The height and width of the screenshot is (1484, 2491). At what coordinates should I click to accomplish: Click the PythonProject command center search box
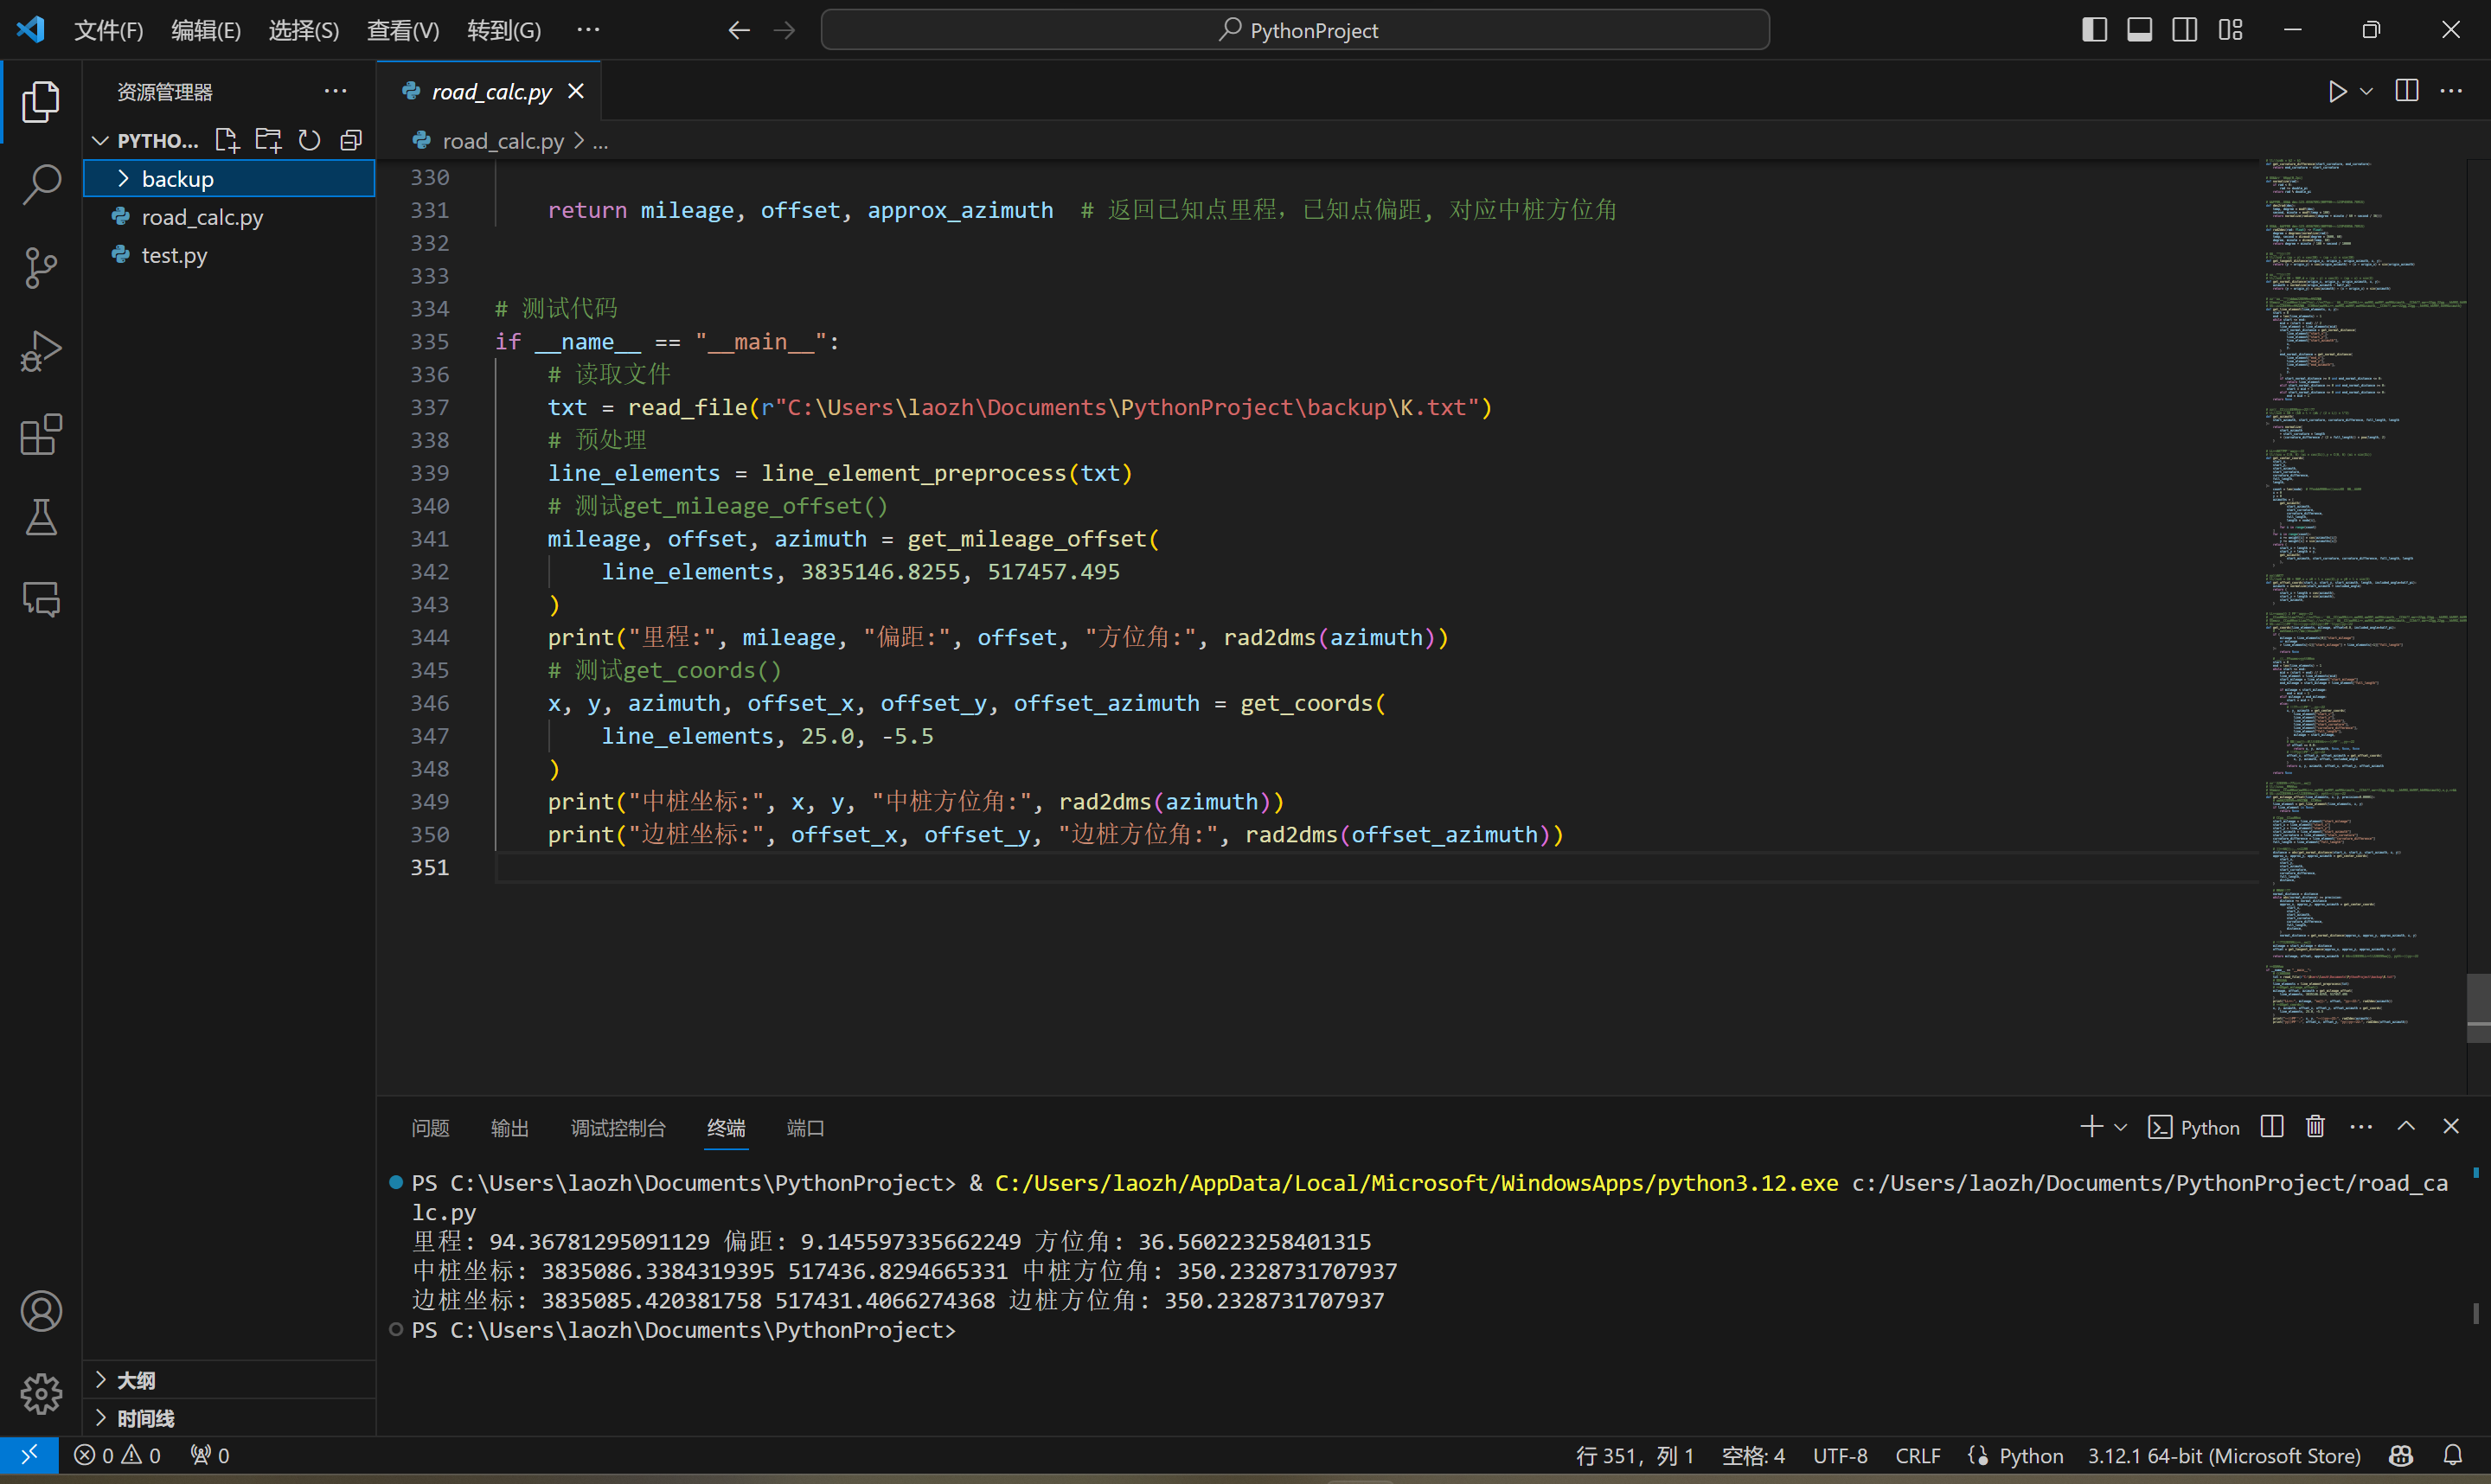point(1295,30)
